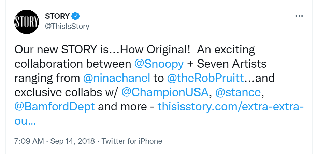Open the @ThisIsStory handle link
This screenshot has height=154, width=318.
[x=67, y=26]
